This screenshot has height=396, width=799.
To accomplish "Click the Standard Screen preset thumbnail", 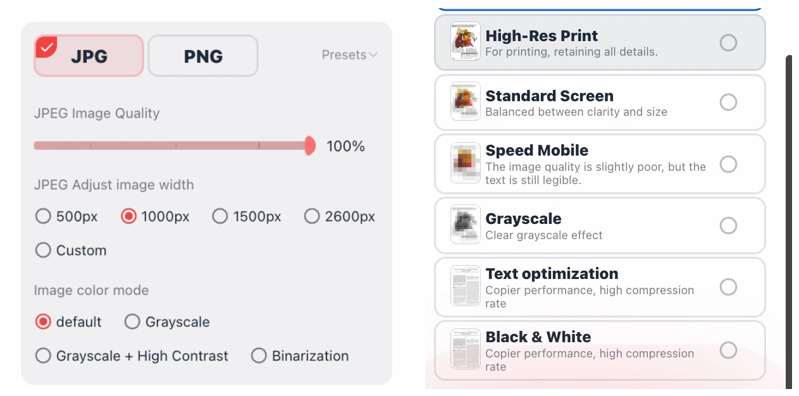I will point(465,102).
